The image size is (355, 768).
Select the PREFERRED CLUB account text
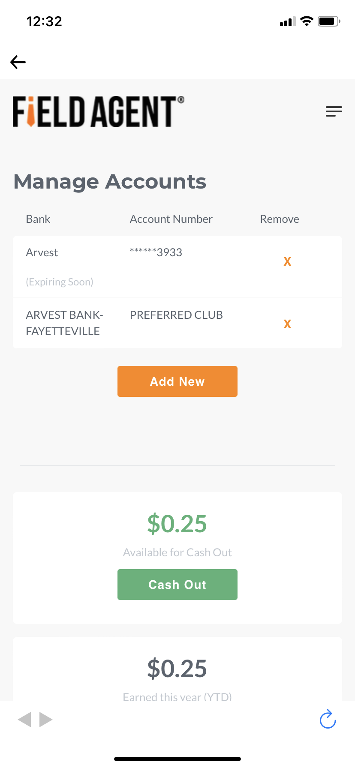point(176,315)
